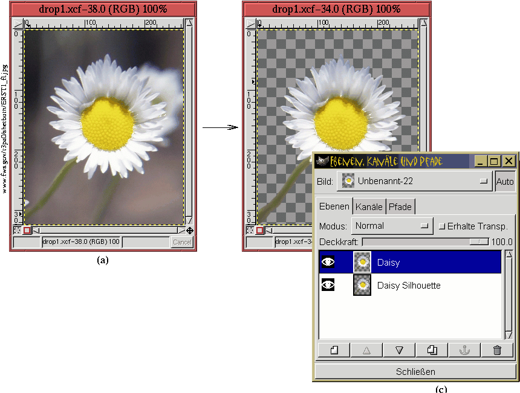Enable the Erhalte Transp. checkbox

click(441, 226)
